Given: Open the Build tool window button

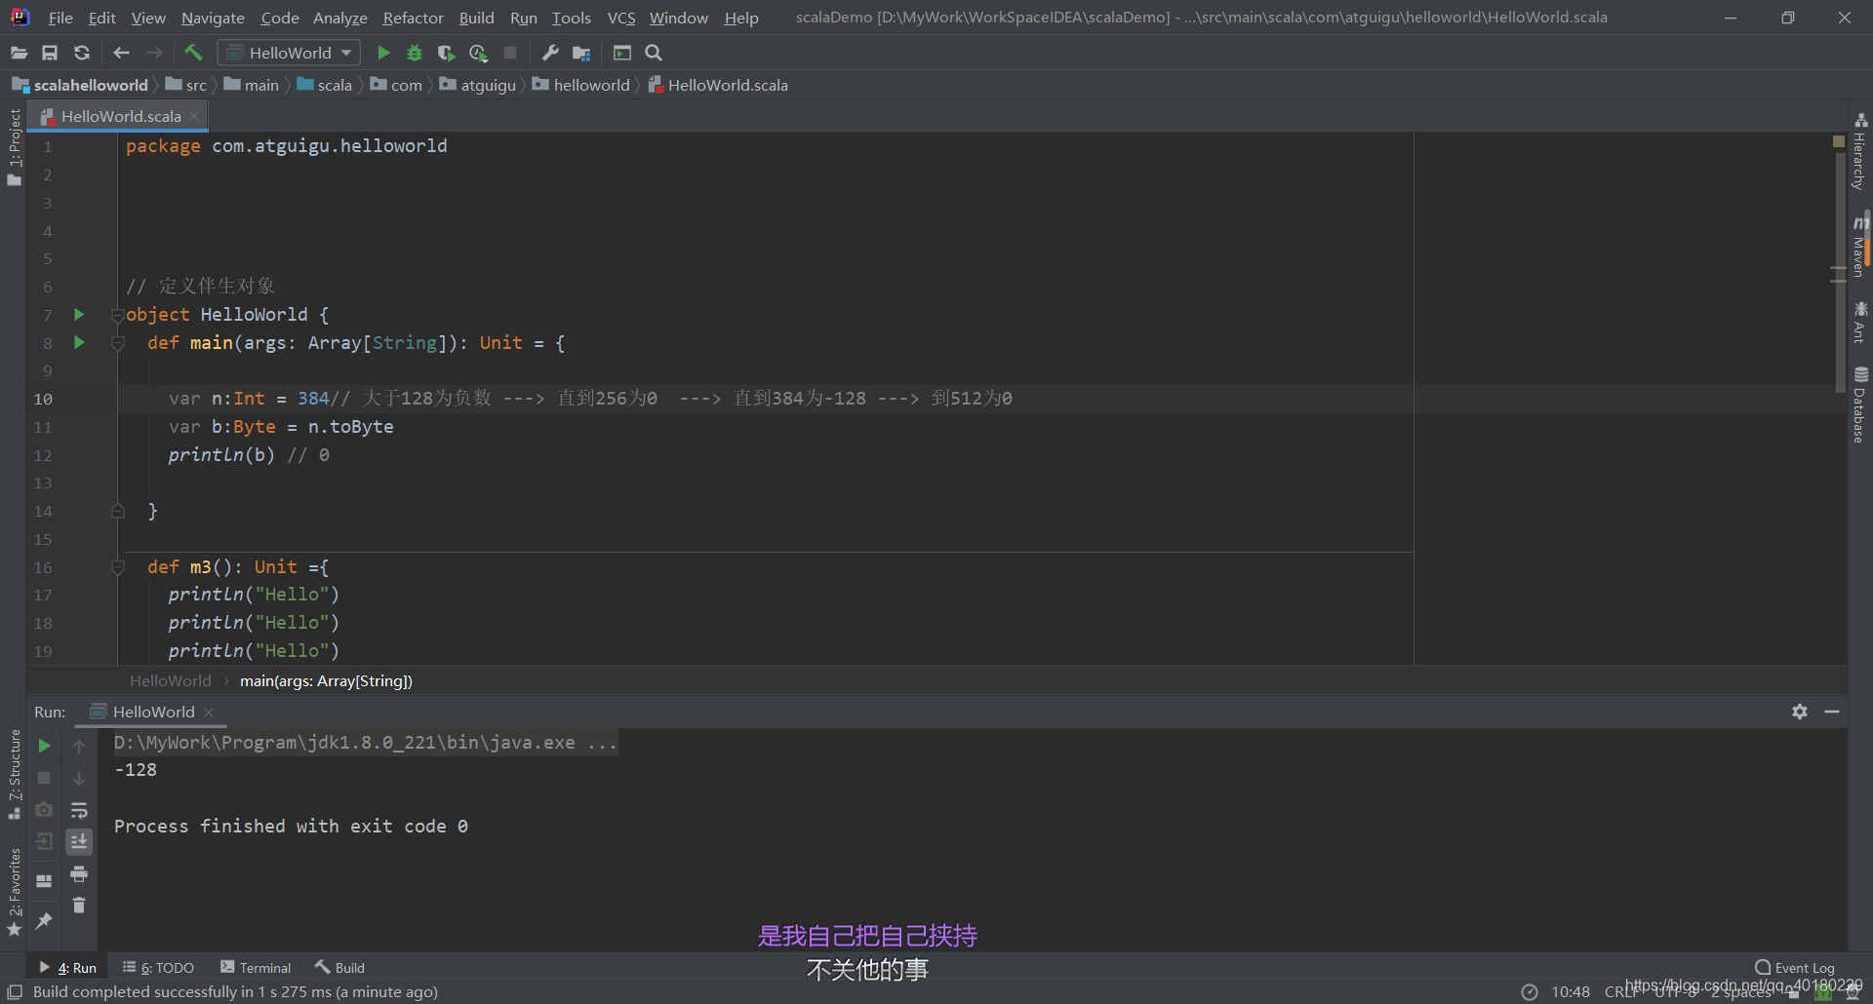Looking at the screenshot, I should (x=339, y=968).
